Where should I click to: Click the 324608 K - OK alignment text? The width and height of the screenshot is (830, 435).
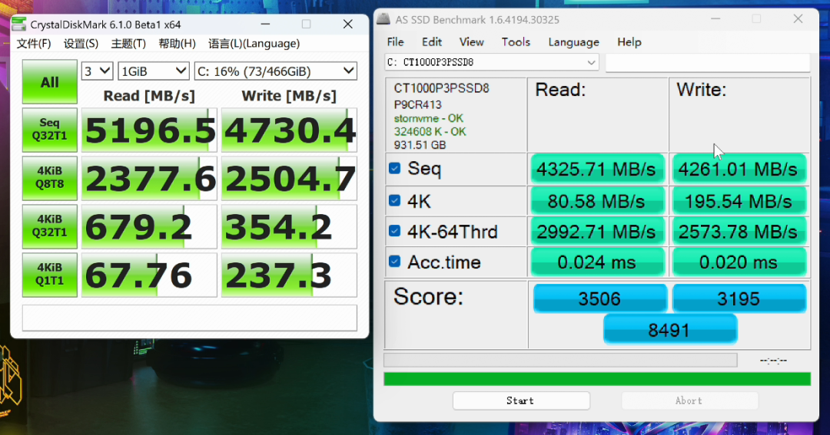430,131
